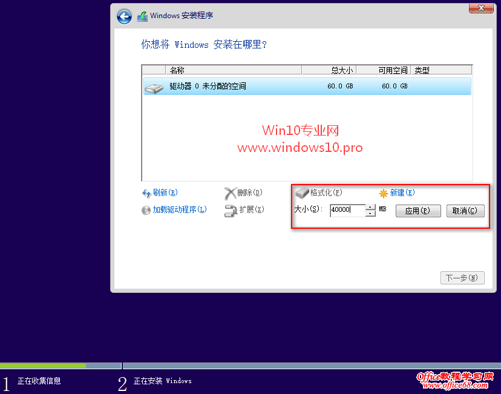The width and height of the screenshot is (501, 394).
Task: Click the back navigation arrow
Action: tap(123, 16)
